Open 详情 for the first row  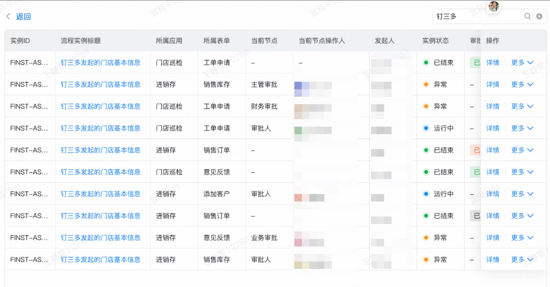point(493,63)
